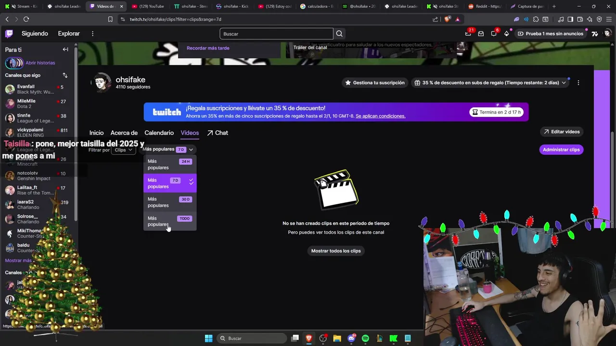This screenshot has height=346, width=616.
Task: Open Brave VPN shield icon
Action: 599,19
